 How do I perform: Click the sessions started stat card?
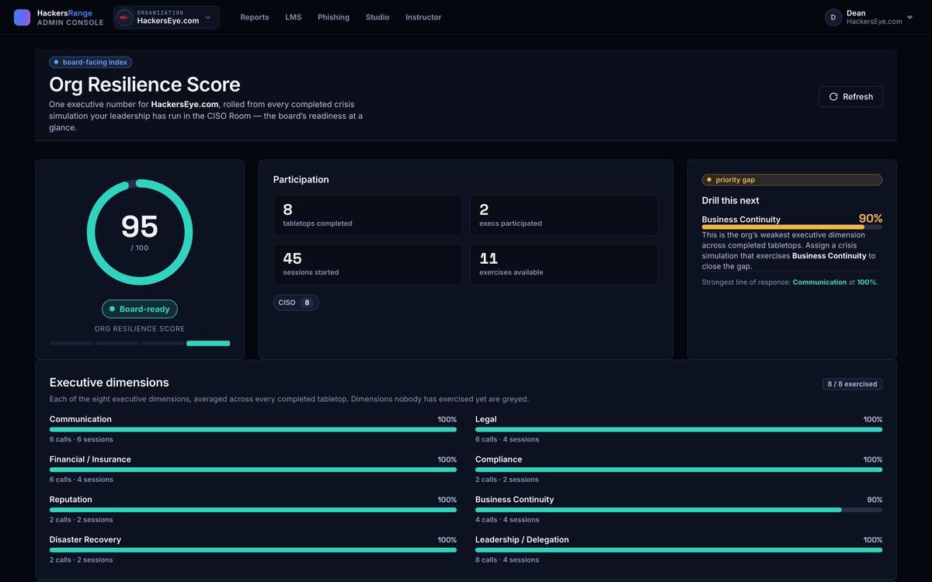(x=367, y=265)
